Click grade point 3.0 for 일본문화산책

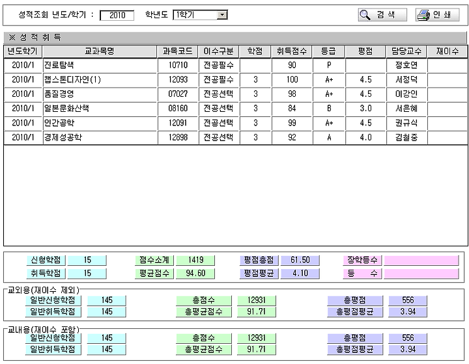[x=365, y=109]
